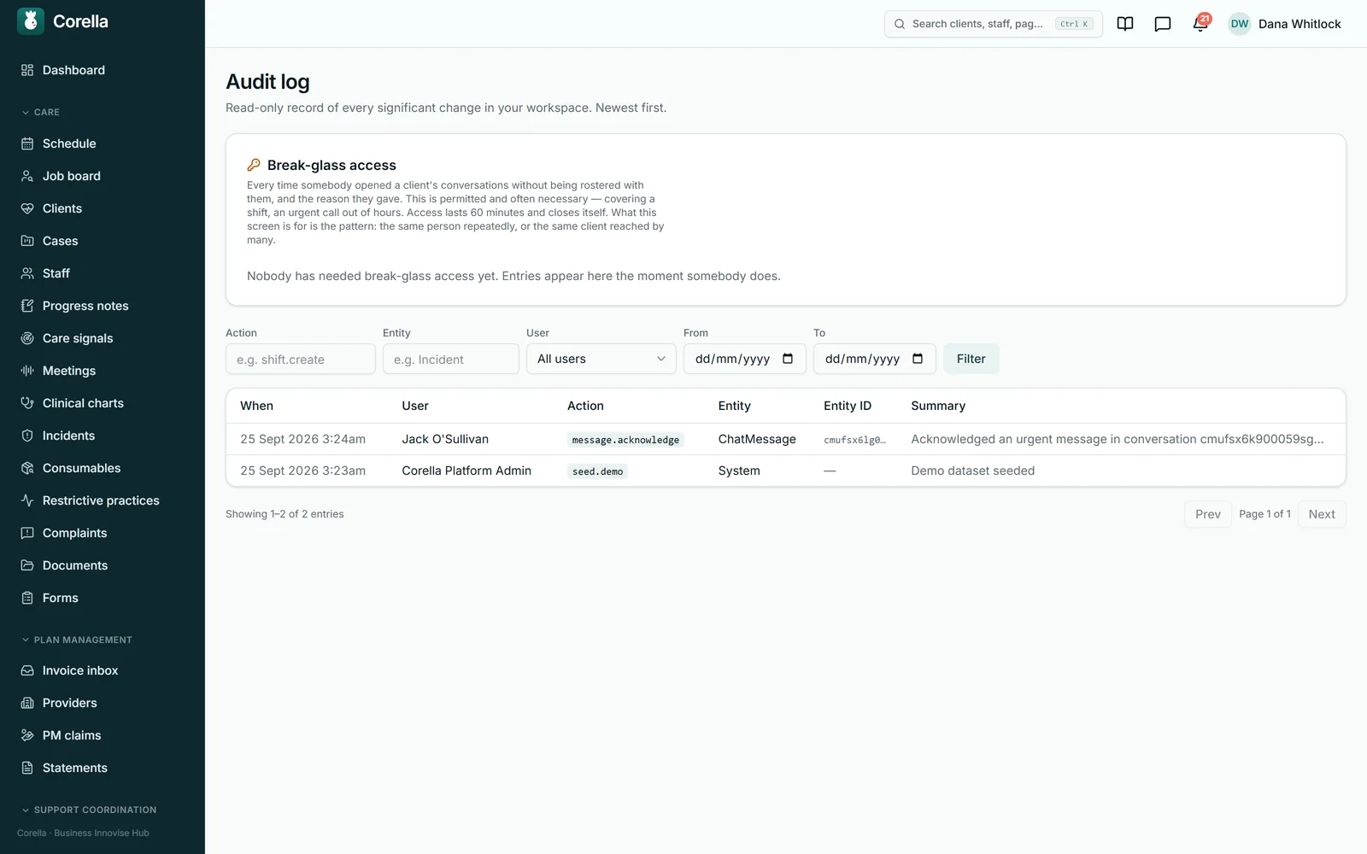The width and height of the screenshot is (1367, 854).
Task: Click the Incidents shield icon
Action: pyautogui.click(x=27, y=436)
